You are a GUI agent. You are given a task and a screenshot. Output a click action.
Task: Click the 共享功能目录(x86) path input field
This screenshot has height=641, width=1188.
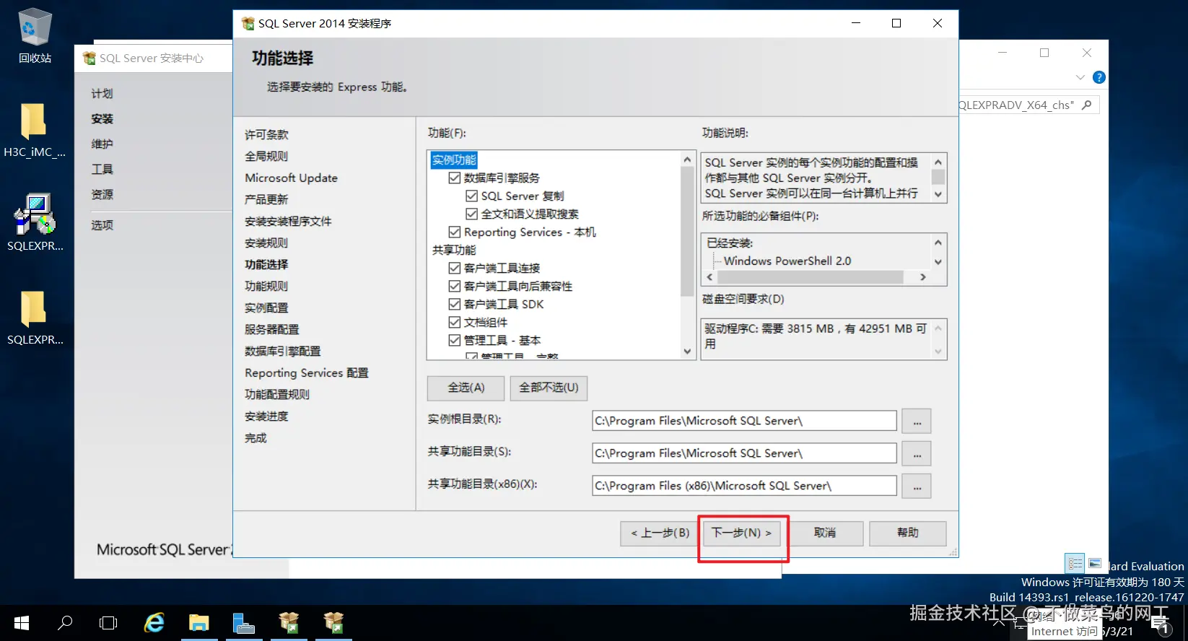(744, 486)
